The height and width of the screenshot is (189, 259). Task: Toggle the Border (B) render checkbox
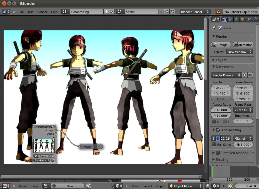[214, 122]
